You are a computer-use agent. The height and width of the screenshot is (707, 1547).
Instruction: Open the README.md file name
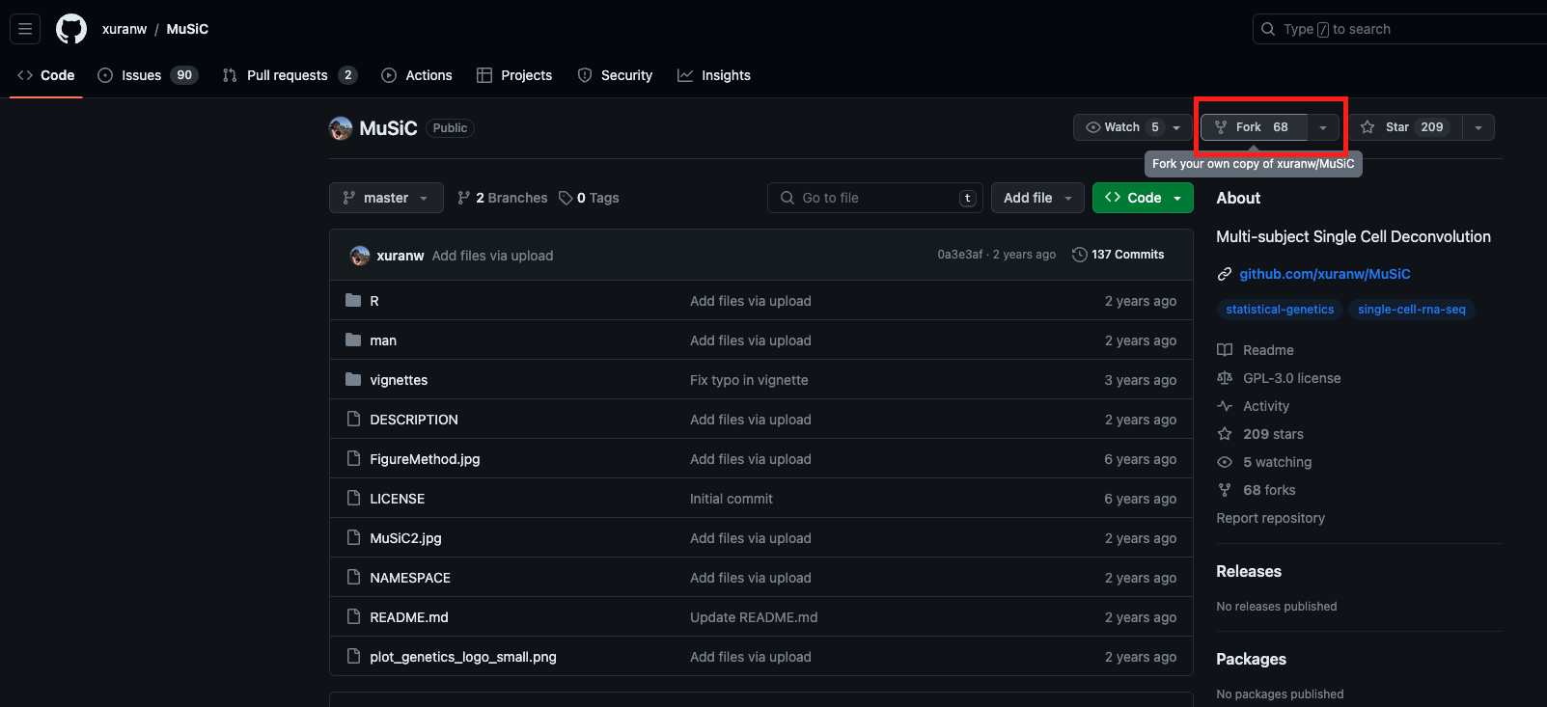[x=409, y=617]
